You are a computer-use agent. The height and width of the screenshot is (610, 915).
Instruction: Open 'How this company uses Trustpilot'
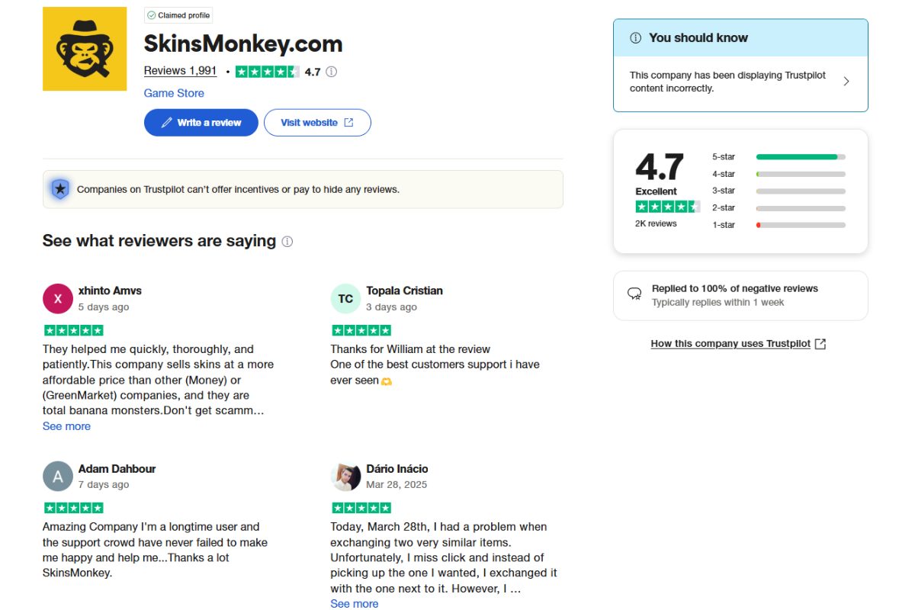point(730,343)
